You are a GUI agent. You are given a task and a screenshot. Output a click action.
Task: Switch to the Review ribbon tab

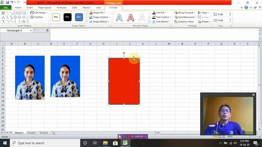[86, 7]
